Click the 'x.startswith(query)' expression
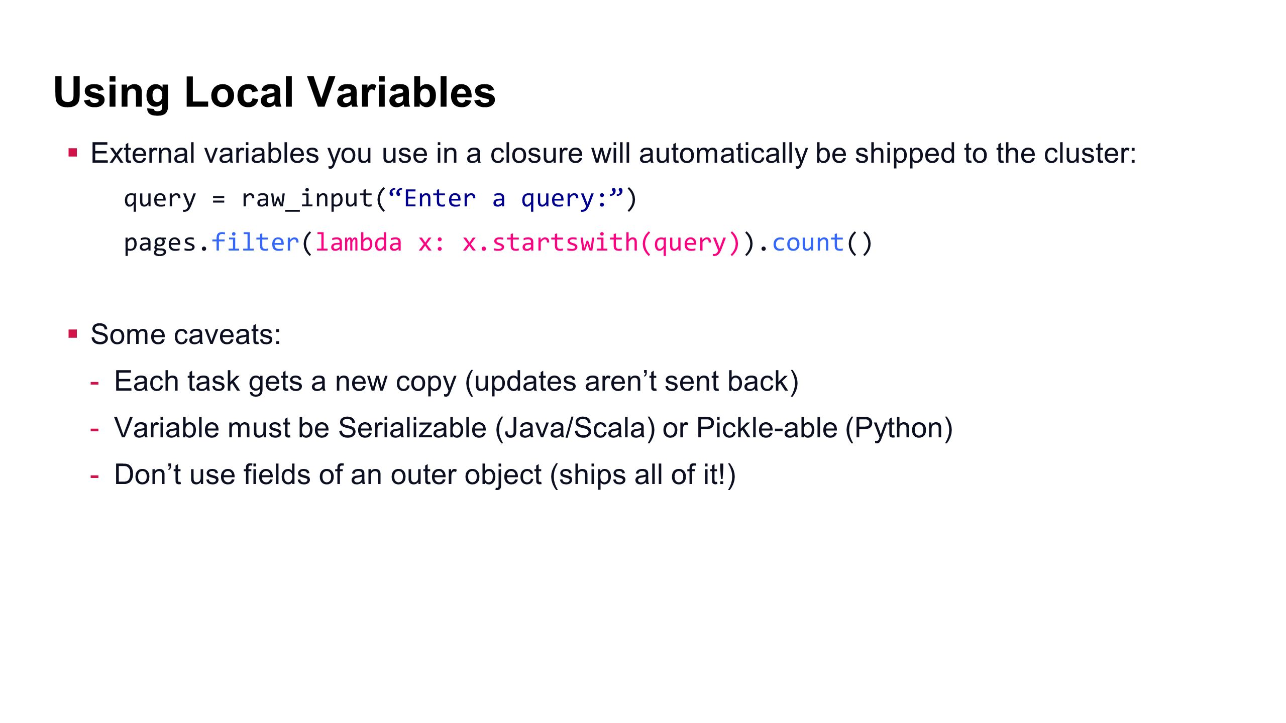 tap(601, 243)
